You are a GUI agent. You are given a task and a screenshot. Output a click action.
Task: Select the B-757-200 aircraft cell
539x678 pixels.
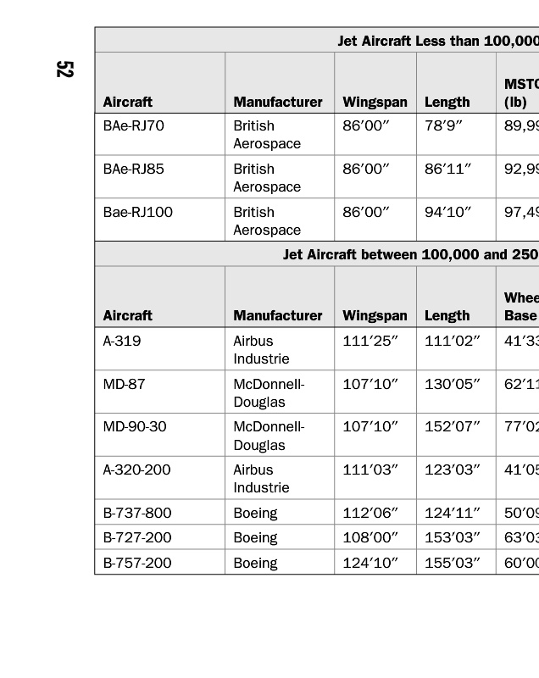(x=137, y=564)
